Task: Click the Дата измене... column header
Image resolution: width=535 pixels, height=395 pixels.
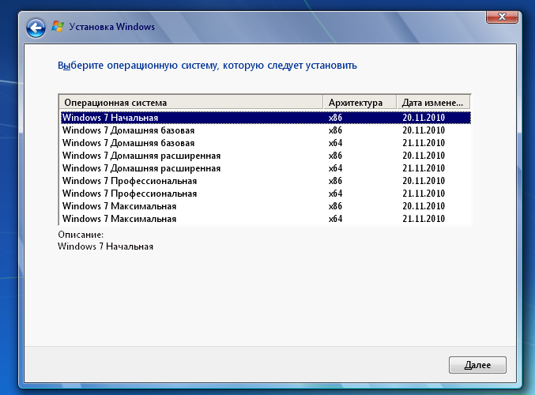Action: pyautogui.click(x=433, y=103)
